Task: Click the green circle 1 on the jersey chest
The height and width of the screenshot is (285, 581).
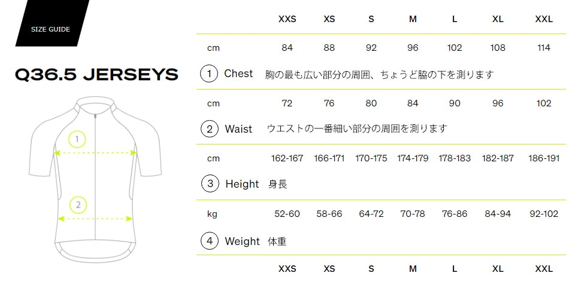Action: coord(77,139)
